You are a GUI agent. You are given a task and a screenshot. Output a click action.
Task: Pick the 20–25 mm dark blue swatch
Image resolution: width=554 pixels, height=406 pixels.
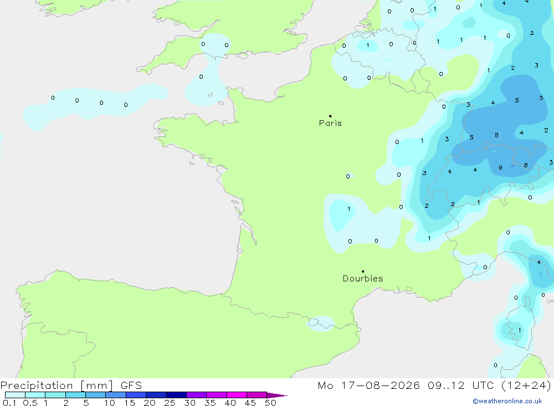point(156,395)
